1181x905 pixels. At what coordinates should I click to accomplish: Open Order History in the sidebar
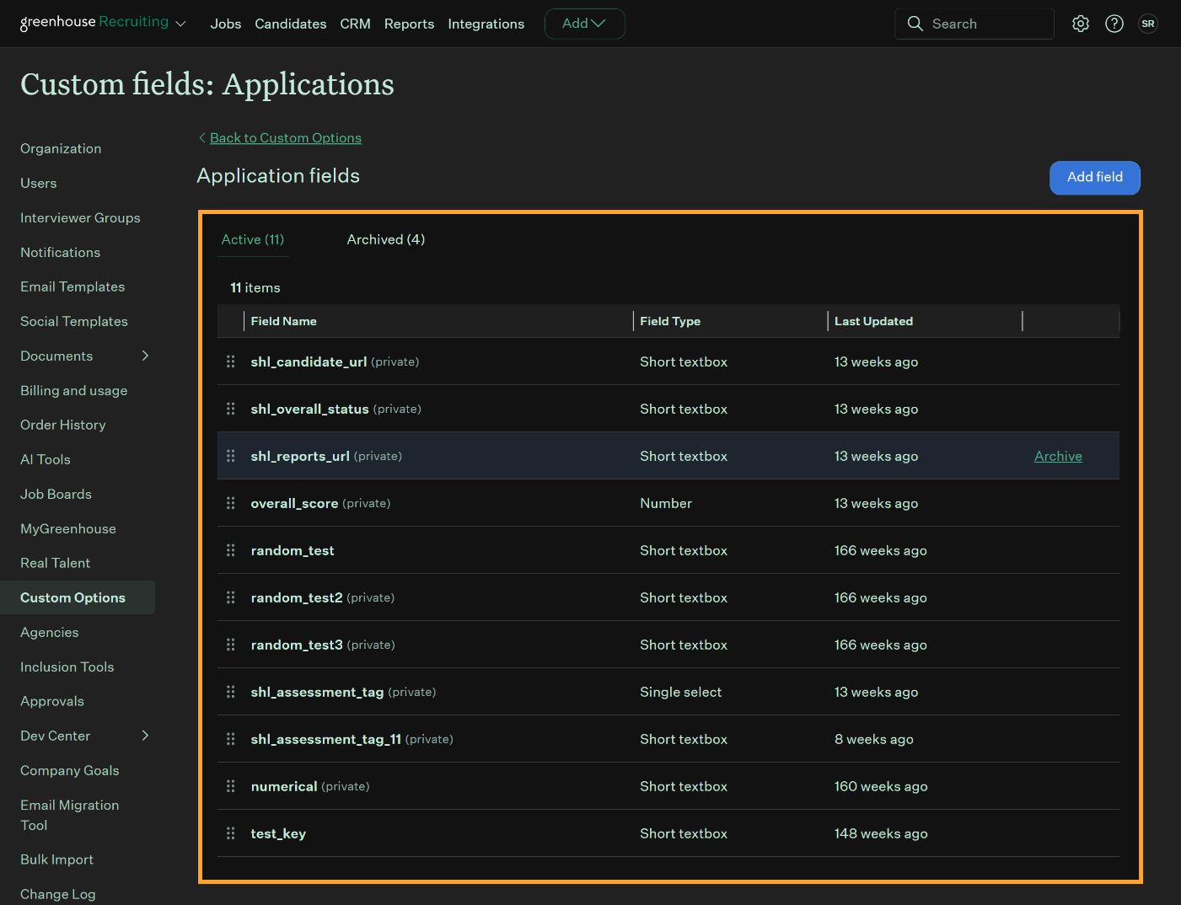click(63, 425)
